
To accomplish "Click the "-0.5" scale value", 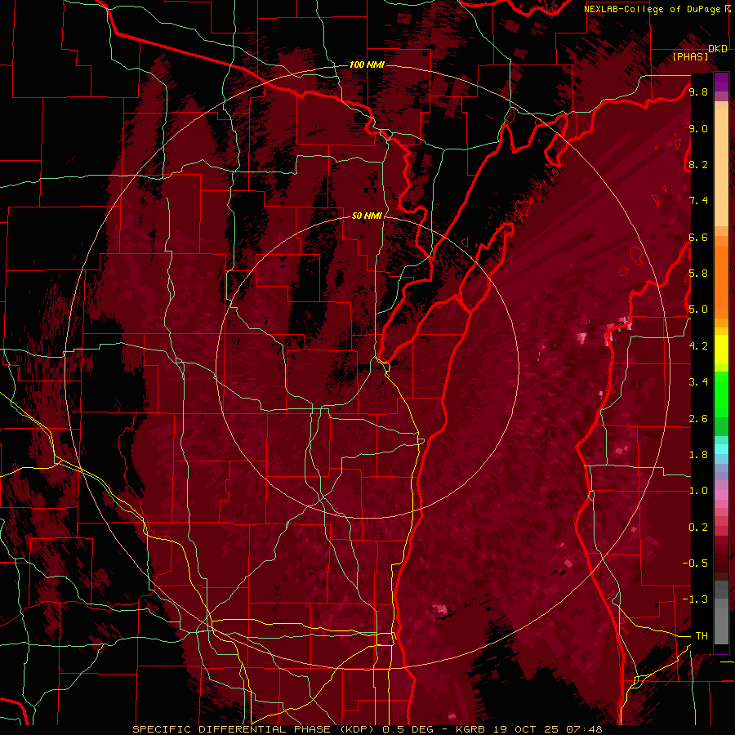I will [x=695, y=563].
